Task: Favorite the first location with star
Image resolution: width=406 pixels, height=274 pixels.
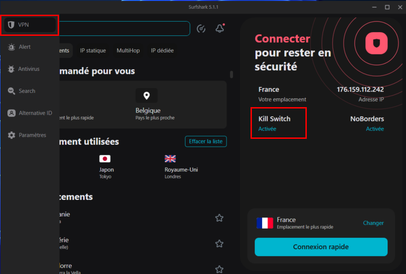Action: click(219, 218)
